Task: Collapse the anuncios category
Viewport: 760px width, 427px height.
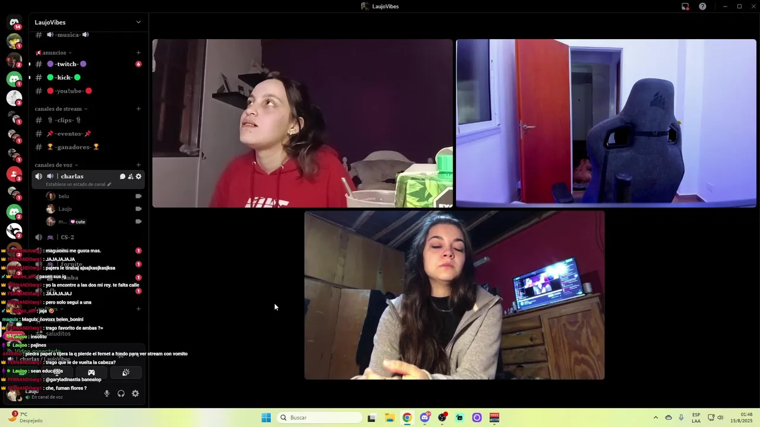Action: coord(53,53)
